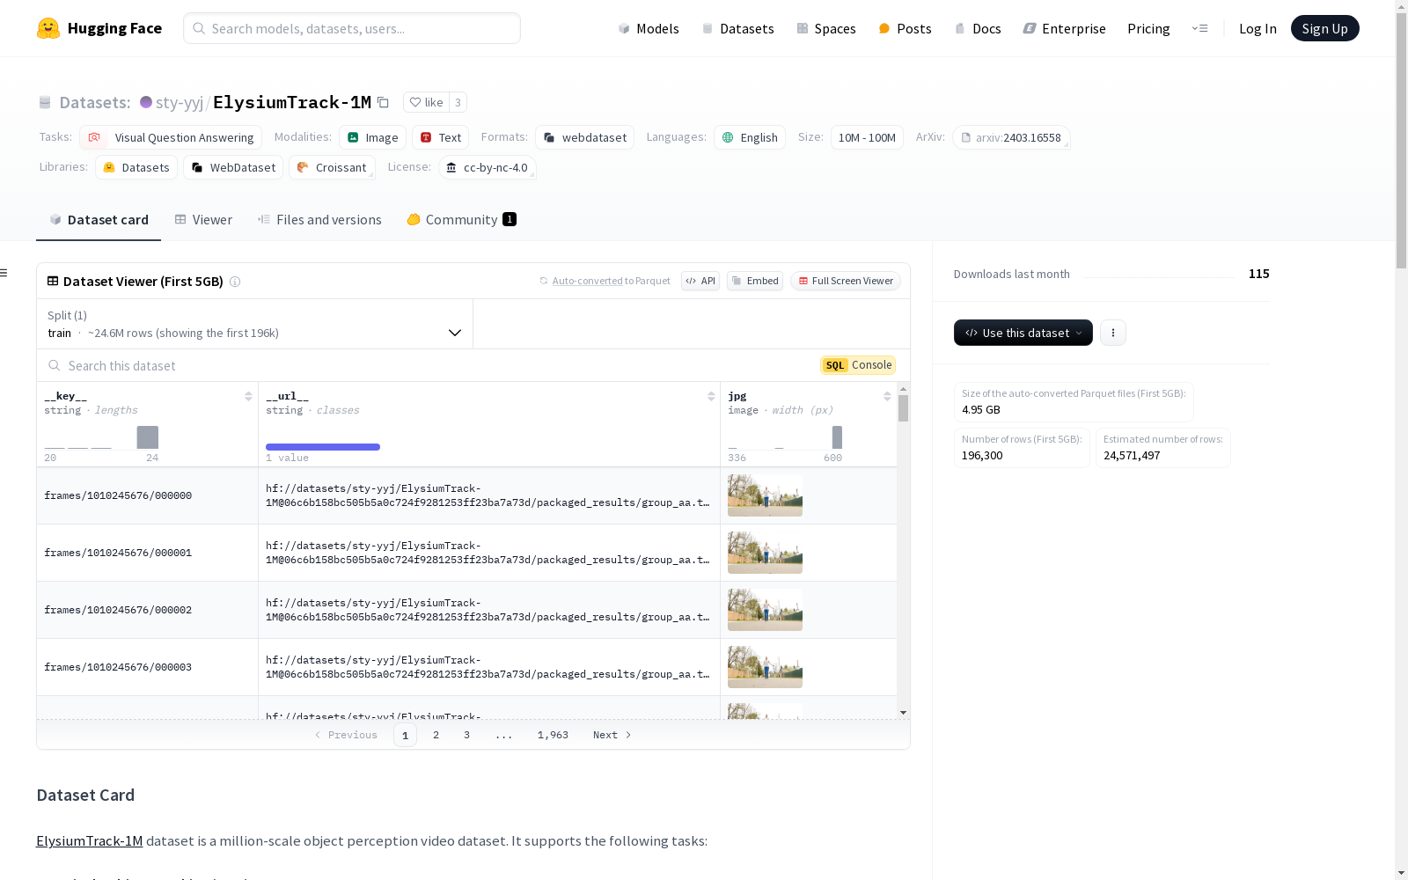
Task: Select the Text modality tag
Action: (441, 137)
